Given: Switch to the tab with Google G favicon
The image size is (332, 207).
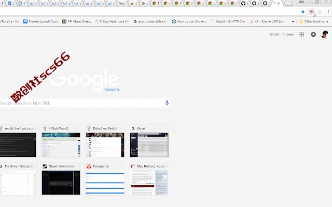Looking at the screenshot, I should (x=144, y=4).
